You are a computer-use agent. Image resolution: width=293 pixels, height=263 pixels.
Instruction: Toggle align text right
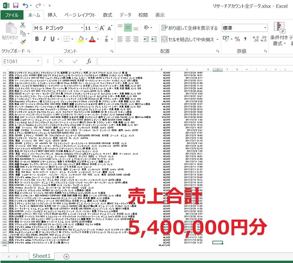click(136, 39)
